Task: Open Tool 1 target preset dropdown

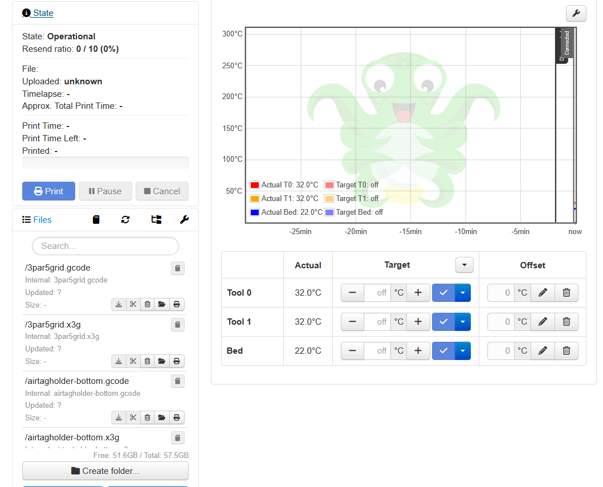Action: tap(463, 322)
